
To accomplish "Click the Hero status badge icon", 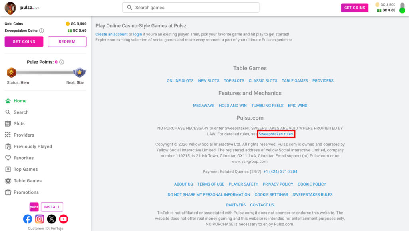I will click(x=11, y=72).
